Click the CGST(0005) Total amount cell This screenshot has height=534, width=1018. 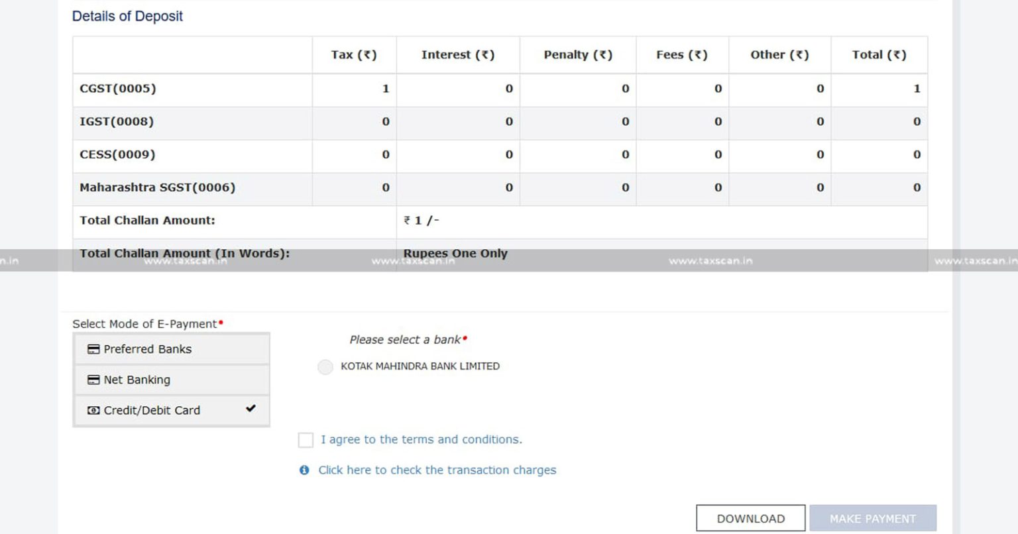point(879,89)
